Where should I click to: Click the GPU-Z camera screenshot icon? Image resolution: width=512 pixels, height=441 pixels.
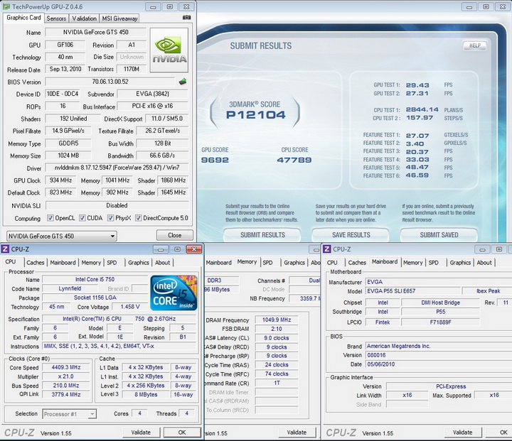[x=186, y=17]
